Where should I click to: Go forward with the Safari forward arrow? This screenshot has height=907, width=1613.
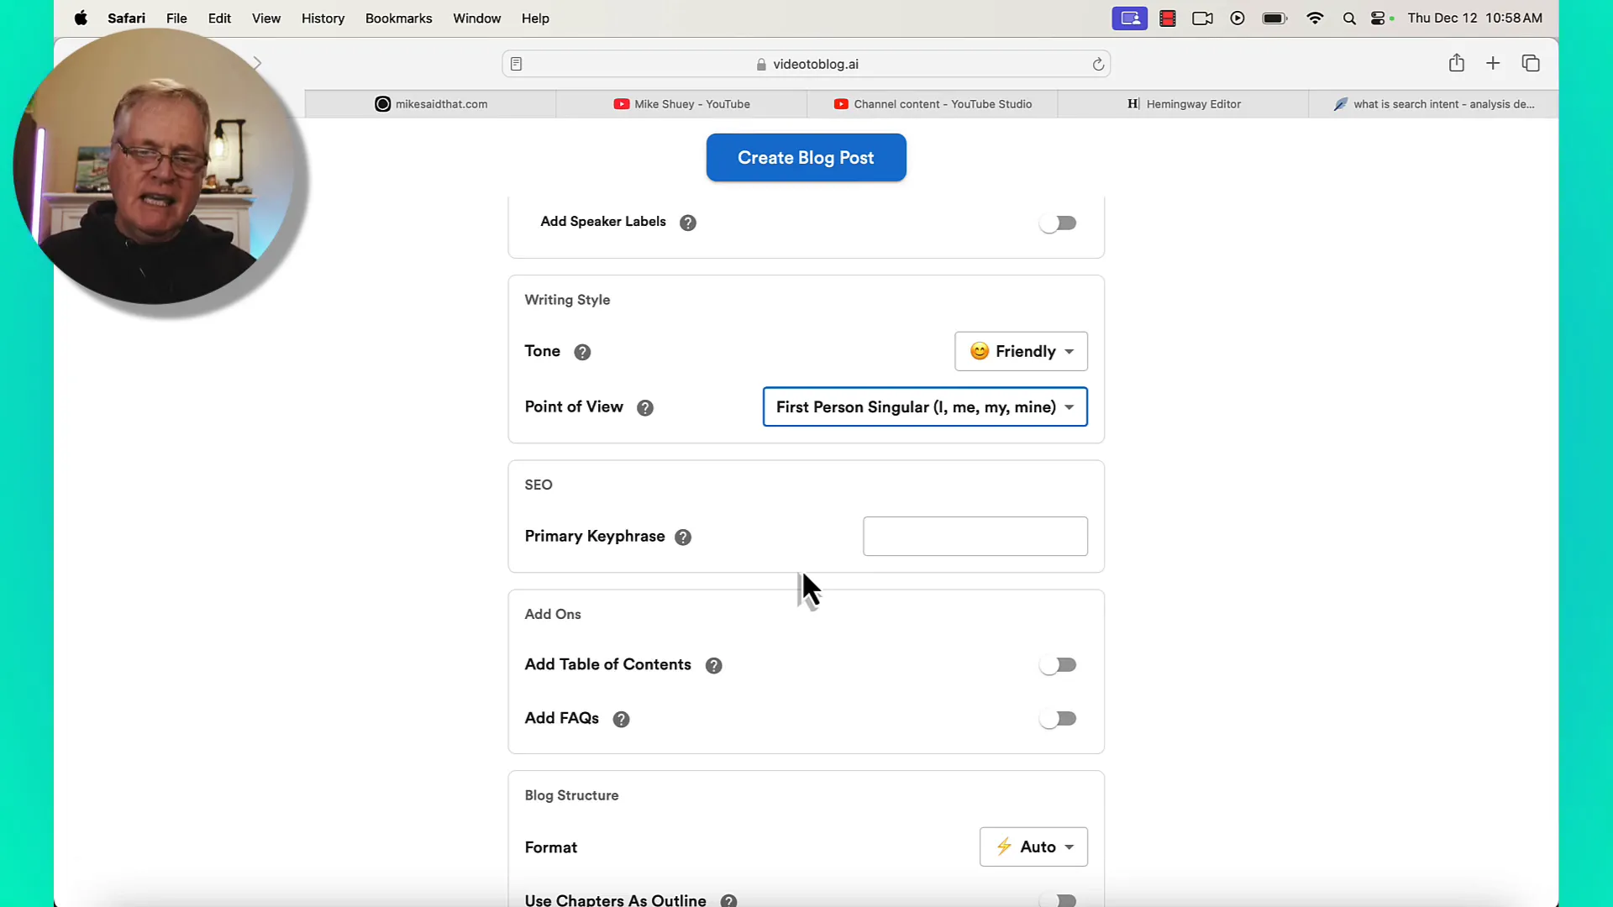tap(257, 63)
